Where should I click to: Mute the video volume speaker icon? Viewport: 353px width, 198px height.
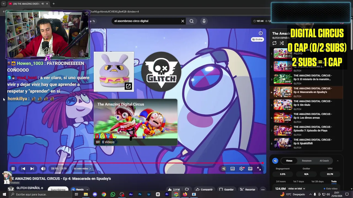[x=43, y=169]
